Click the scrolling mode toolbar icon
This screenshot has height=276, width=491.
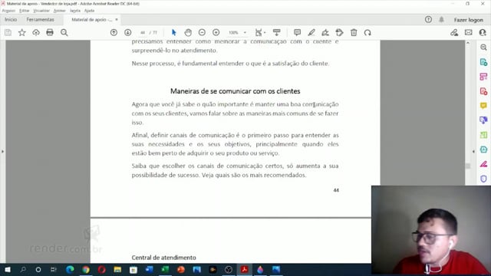pos(276,32)
